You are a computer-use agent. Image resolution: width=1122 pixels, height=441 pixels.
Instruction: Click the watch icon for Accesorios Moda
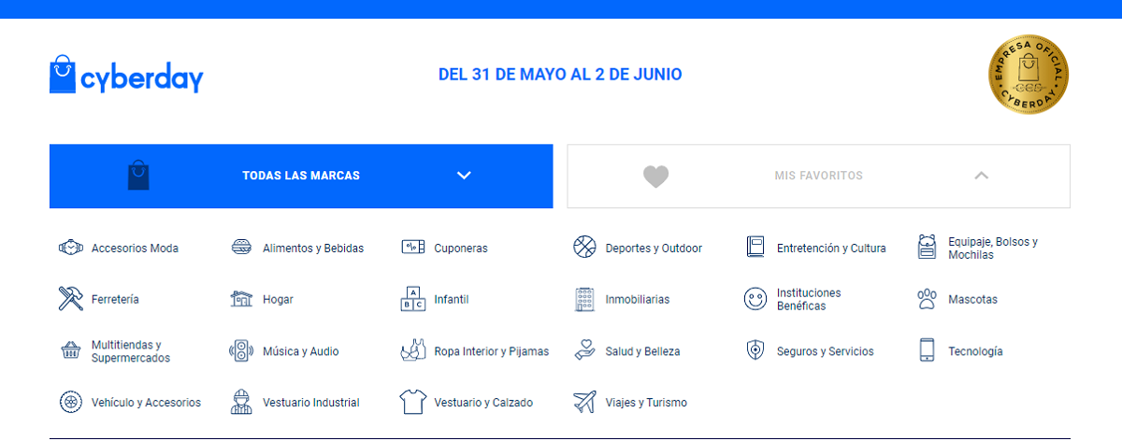71,249
